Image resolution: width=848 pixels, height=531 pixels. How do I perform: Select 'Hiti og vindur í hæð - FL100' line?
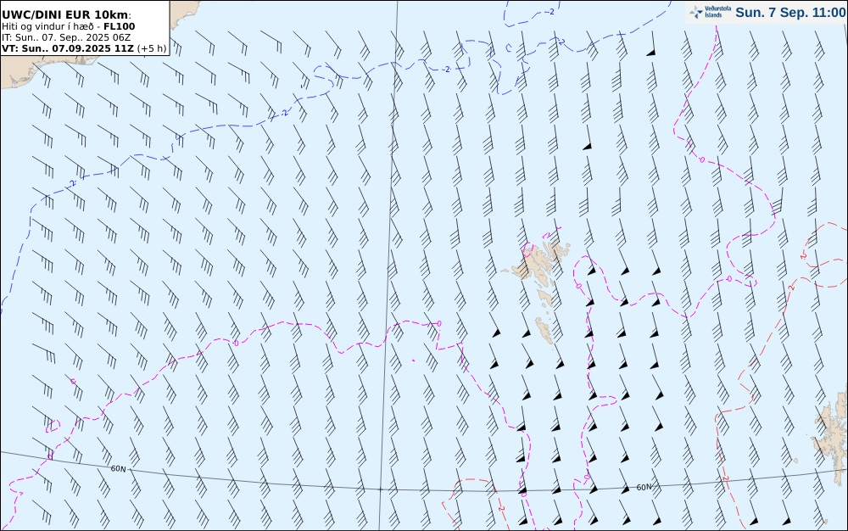[x=68, y=26]
